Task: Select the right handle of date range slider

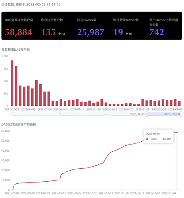Action: [181, 114]
